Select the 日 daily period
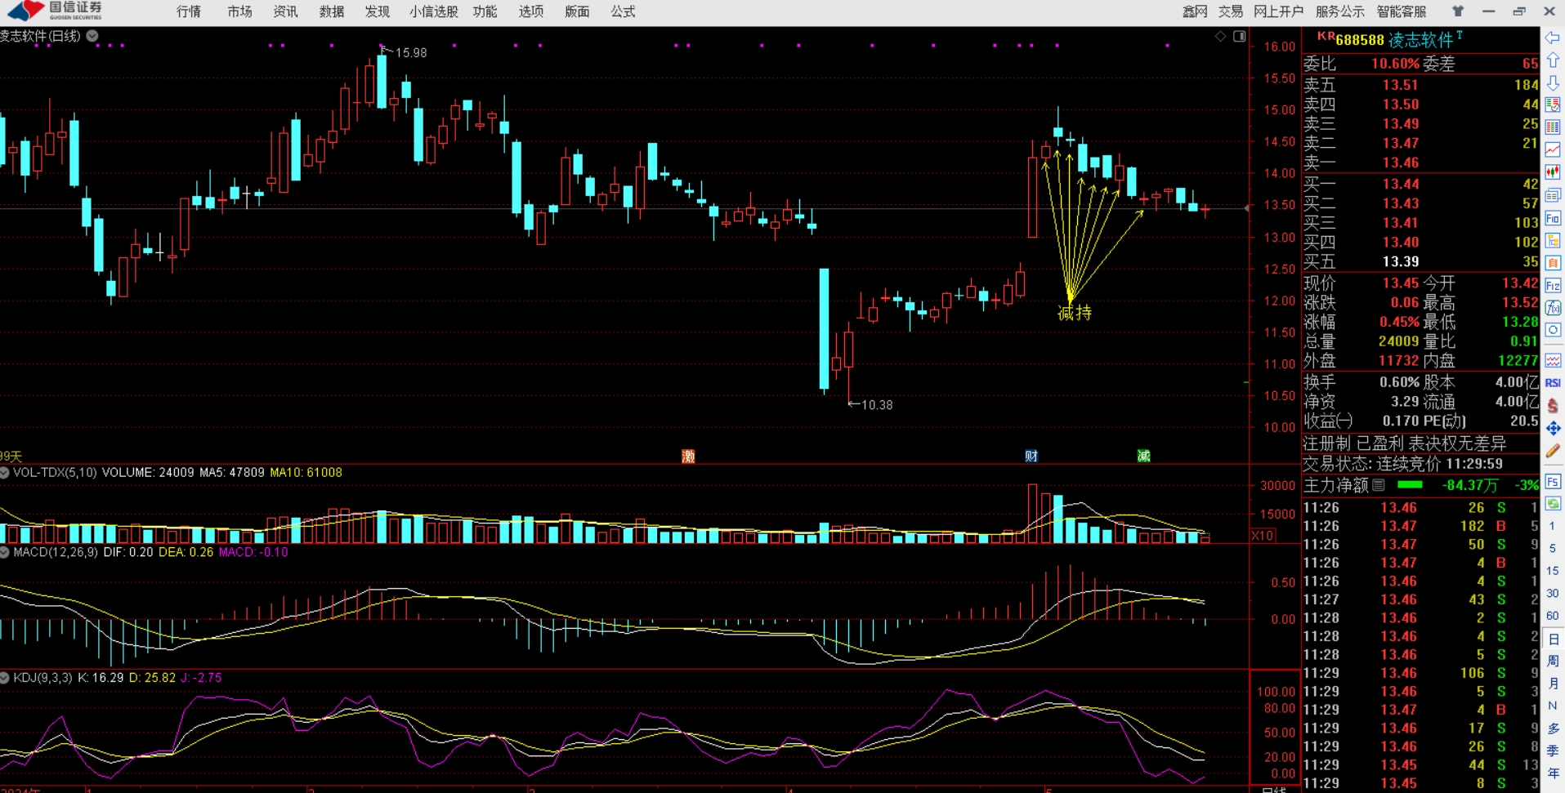This screenshot has height=793, width=1565. [x=1553, y=639]
